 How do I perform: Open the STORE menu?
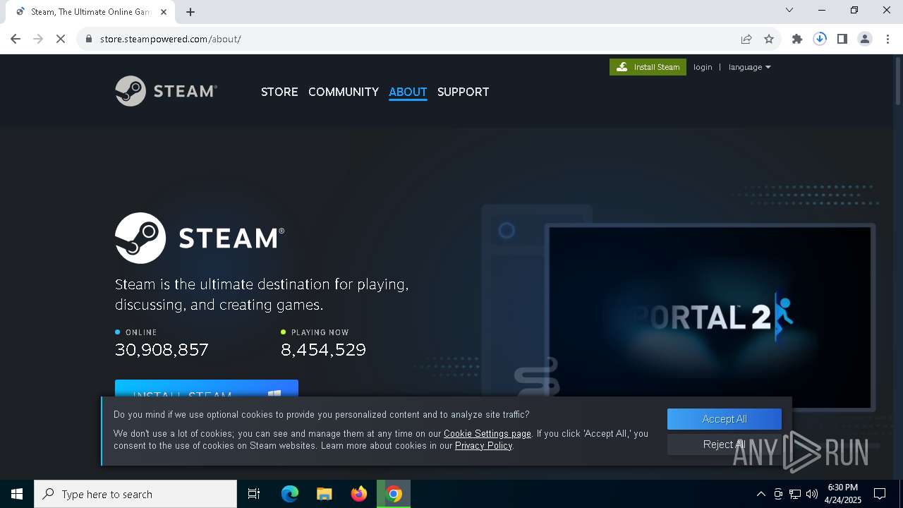coord(279,92)
